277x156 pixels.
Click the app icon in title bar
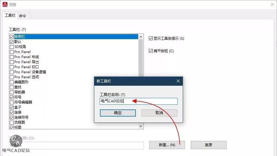tap(5, 4)
